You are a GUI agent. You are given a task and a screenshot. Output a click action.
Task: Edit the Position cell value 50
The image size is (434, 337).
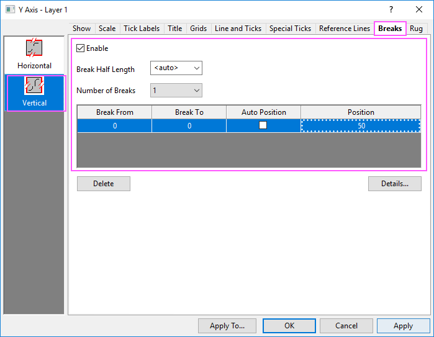(361, 126)
